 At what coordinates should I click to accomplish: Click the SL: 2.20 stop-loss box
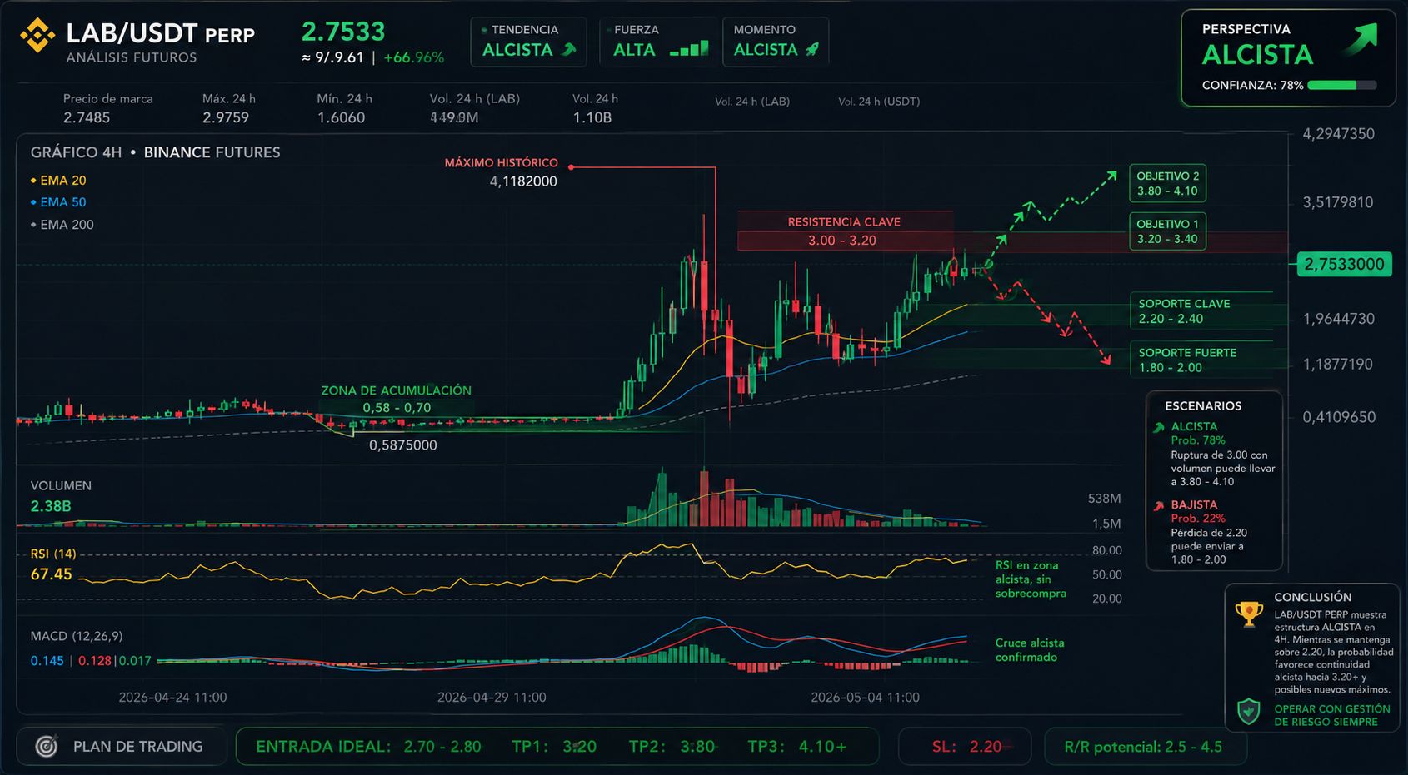click(x=965, y=747)
